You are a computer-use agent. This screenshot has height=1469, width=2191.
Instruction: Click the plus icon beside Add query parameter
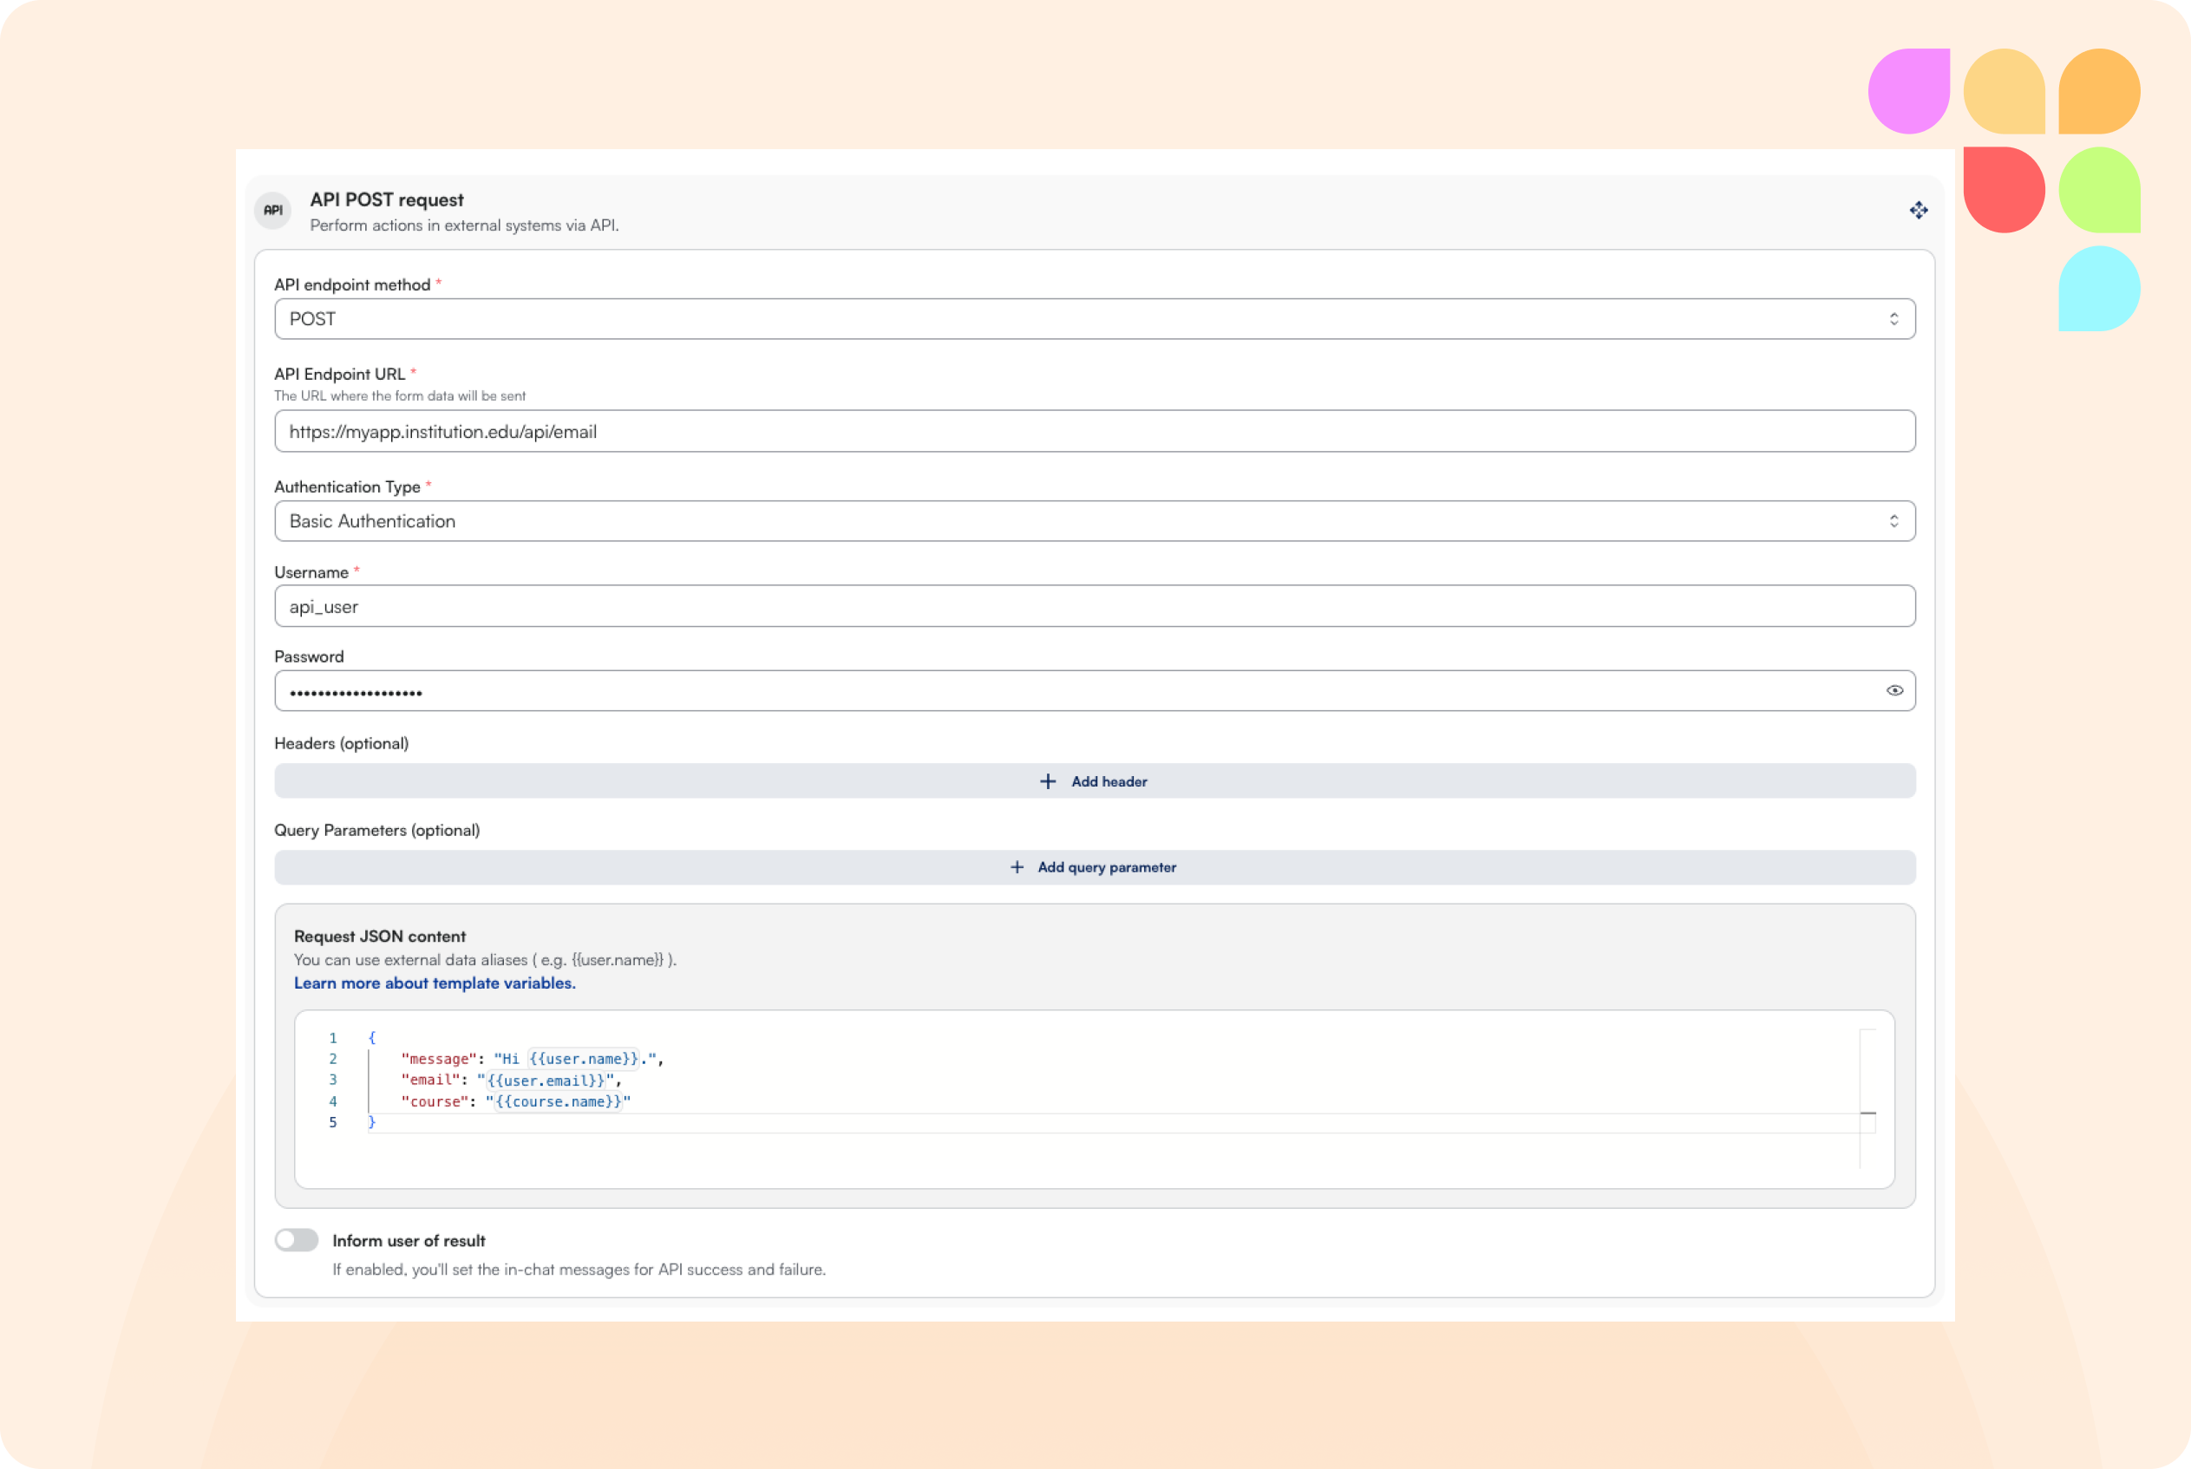(1017, 867)
